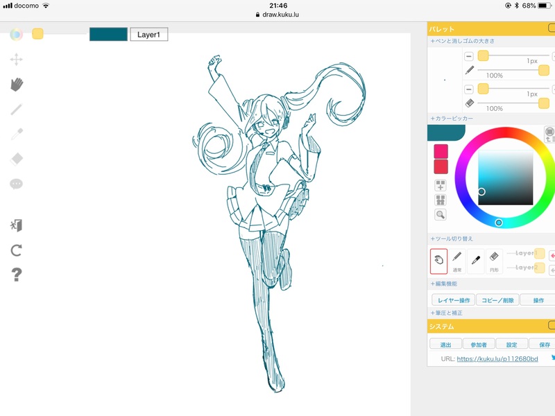Image resolution: width=555 pixels, height=416 pixels.
Task: Click the eraser opacity 100% slider handle
Action: [x=544, y=103]
